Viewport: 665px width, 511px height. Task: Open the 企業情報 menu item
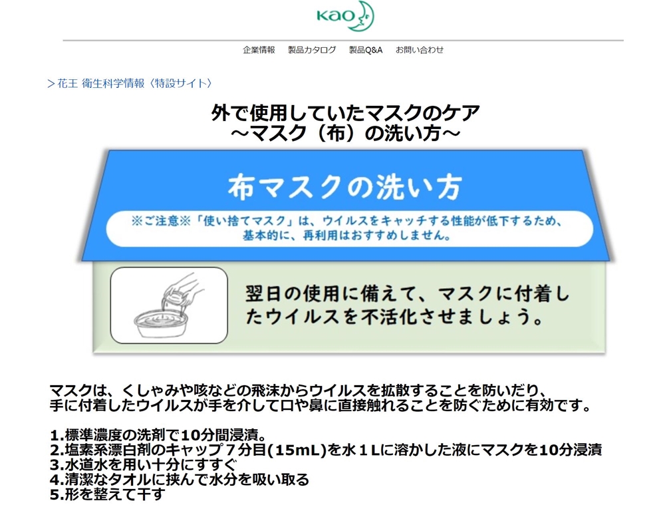259,50
